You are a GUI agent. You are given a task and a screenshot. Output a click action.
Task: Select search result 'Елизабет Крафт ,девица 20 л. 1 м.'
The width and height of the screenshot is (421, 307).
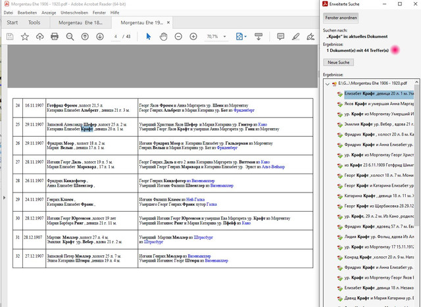tap(379, 93)
